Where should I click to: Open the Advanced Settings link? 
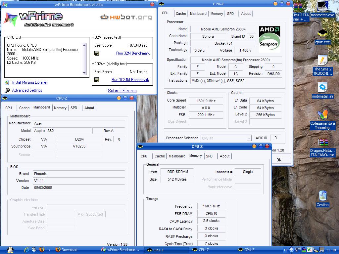(x=27, y=90)
